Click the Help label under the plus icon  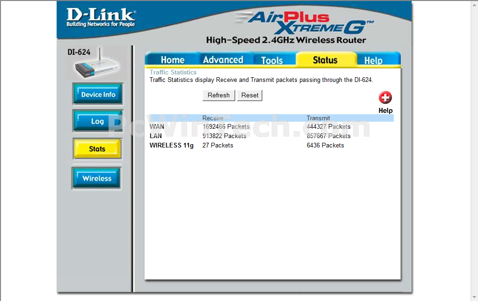(x=385, y=110)
